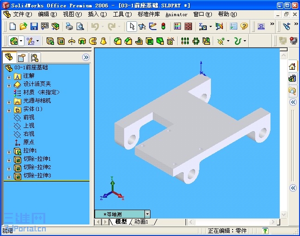The image size is (300, 236).
Task: Click the Linear Pattern icon
Action: 185,41
